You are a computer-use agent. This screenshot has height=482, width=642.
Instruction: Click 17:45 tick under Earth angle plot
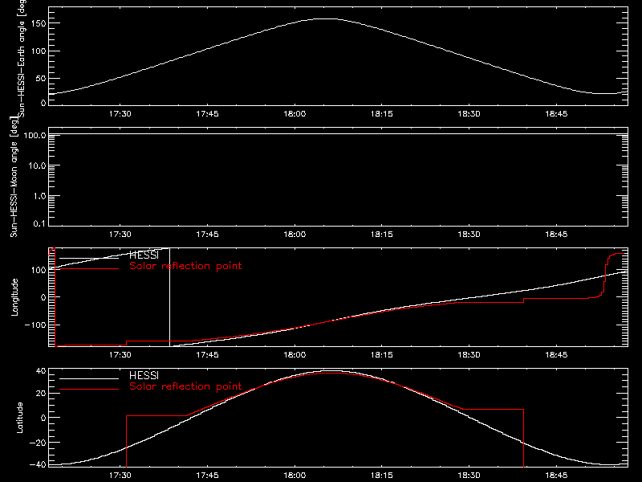pyautogui.click(x=207, y=114)
